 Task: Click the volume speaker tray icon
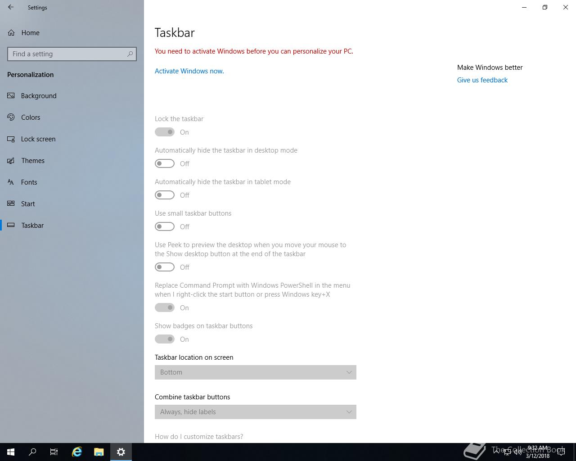[x=518, y=452]
